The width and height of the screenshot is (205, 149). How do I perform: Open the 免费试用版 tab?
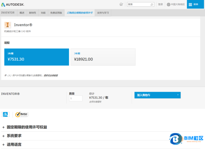[56, 12]
